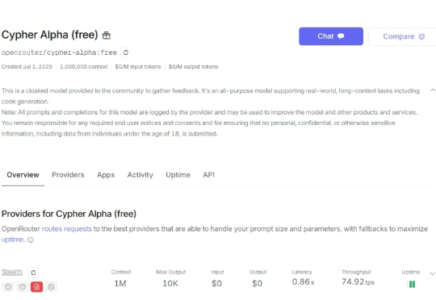Open the Apps tab
The image size is (436, 300).
106,175
